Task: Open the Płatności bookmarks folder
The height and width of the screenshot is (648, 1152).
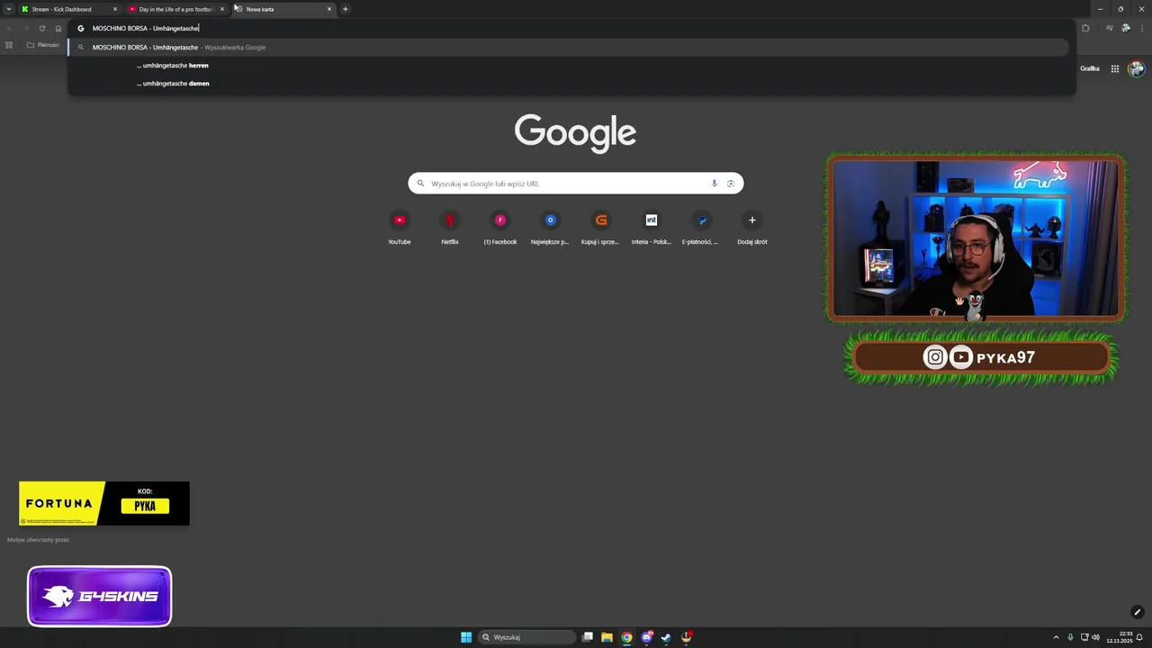Action: click(x=43, y=45)
